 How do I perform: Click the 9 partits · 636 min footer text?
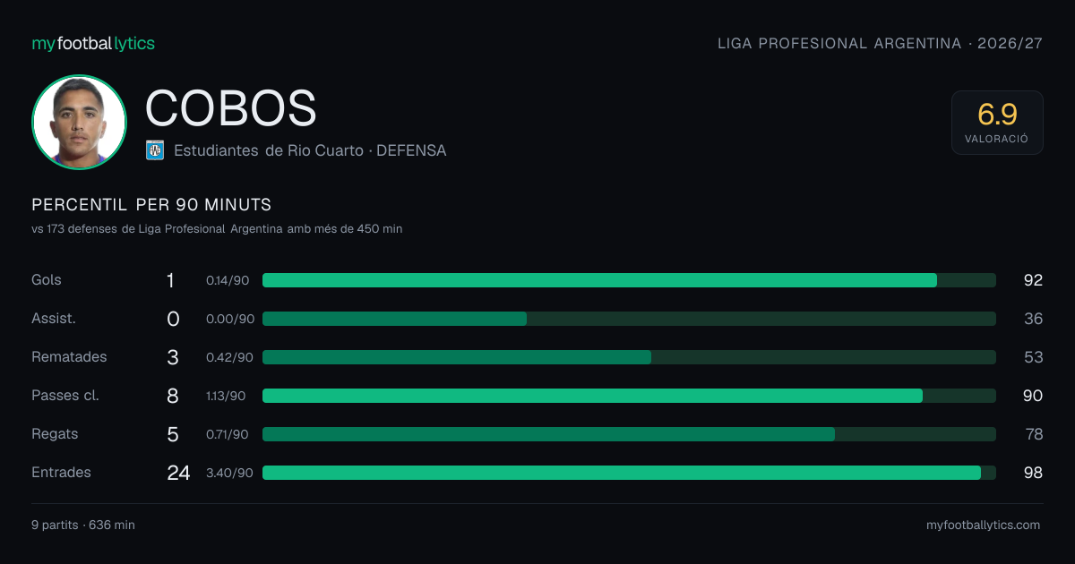pos(83,526)
